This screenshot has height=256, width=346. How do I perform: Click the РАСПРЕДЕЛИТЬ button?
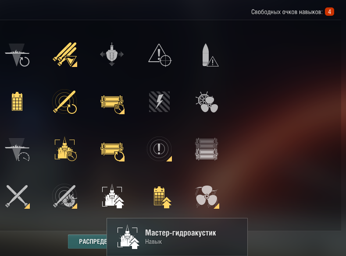pos(88,242)
